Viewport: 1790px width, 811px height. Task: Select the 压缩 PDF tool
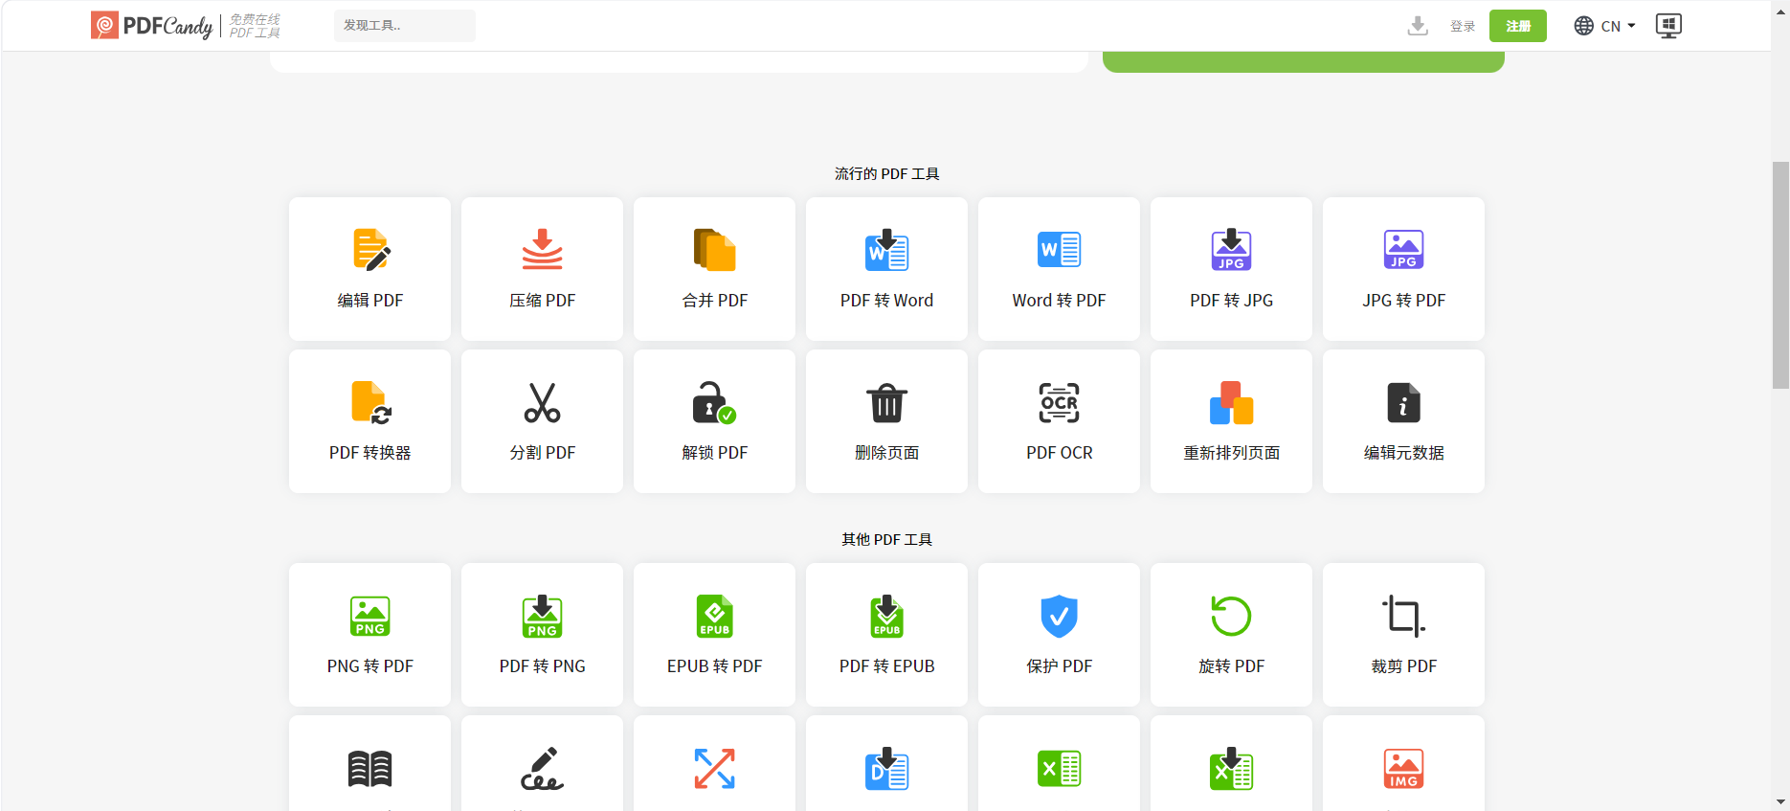tap(542, 269)
